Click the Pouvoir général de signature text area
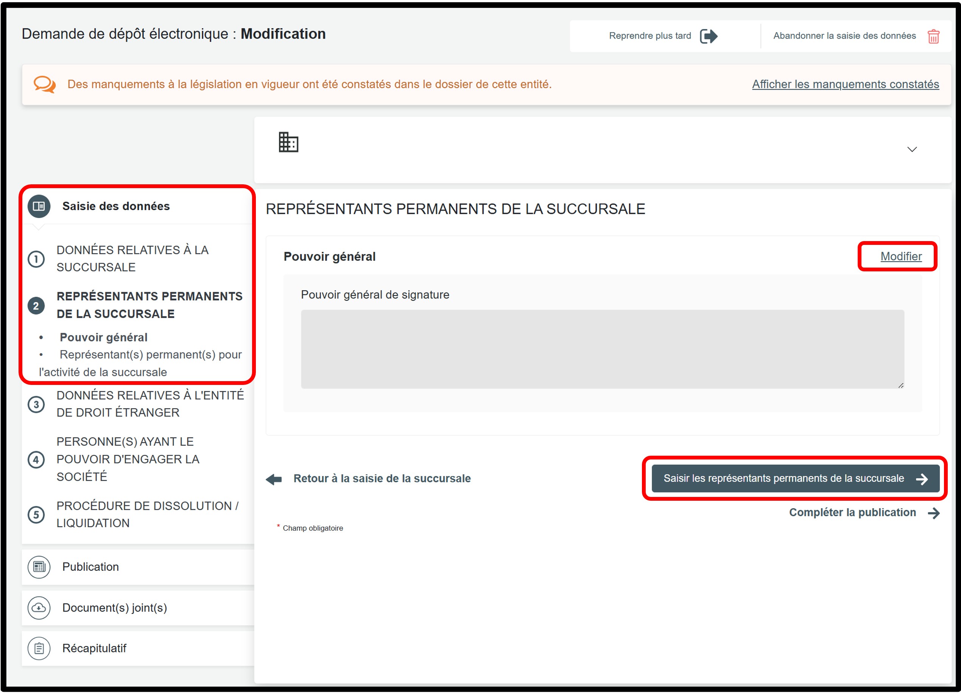The width and height of the screenshot is (961, 693). coord(602,349)
